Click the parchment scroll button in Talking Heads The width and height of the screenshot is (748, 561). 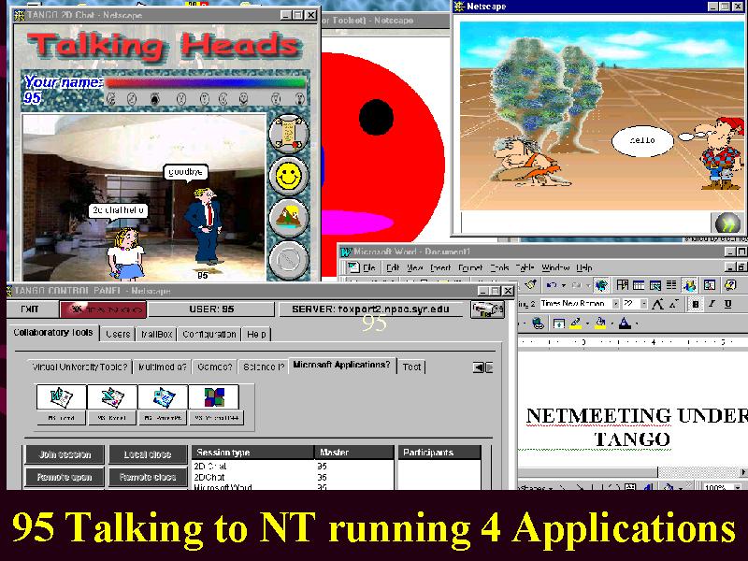[289, 133]
